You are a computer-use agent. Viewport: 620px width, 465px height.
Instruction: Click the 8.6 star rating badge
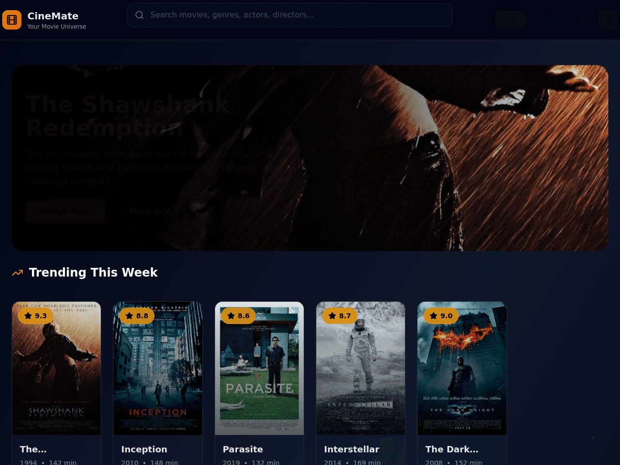(238, 316)
